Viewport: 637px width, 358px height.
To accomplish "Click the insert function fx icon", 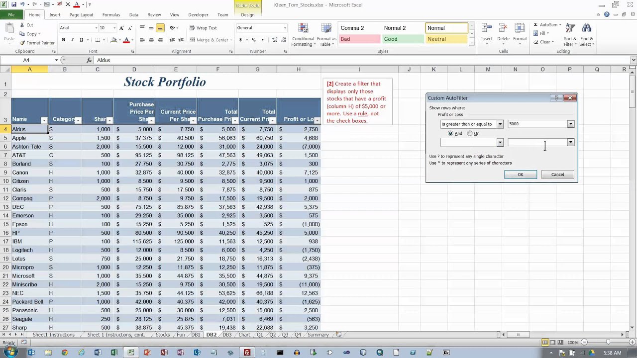I will coord(89,60).
